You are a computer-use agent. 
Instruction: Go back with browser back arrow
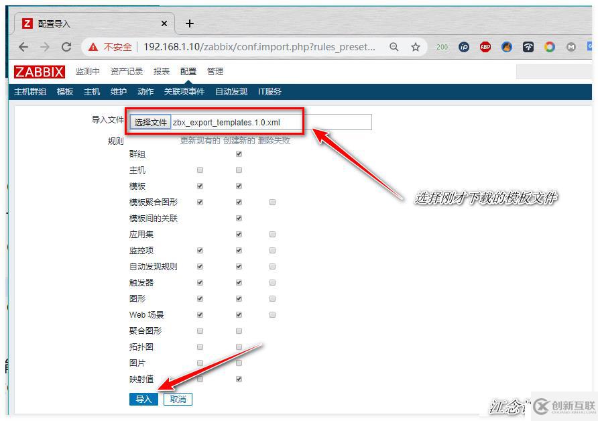tap(23, 47)
